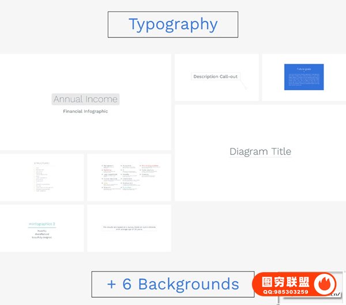Viewport: 346px width, 305px height.
Task: Click the Diagram Title text
Action: (x=260, y=152)
